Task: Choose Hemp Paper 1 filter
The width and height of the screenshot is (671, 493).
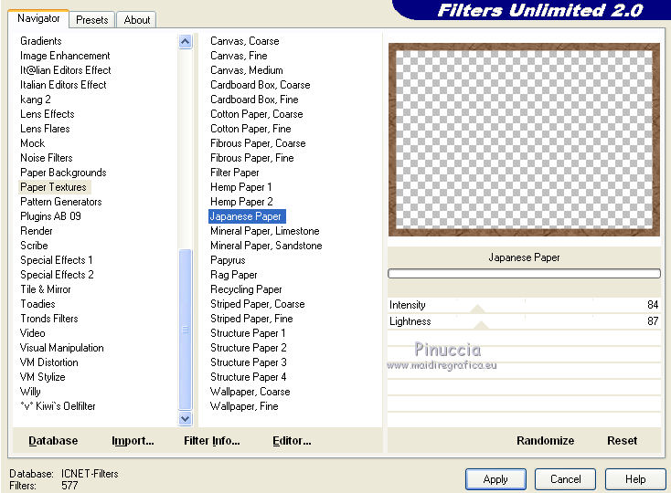Action: tap(241, 187)
